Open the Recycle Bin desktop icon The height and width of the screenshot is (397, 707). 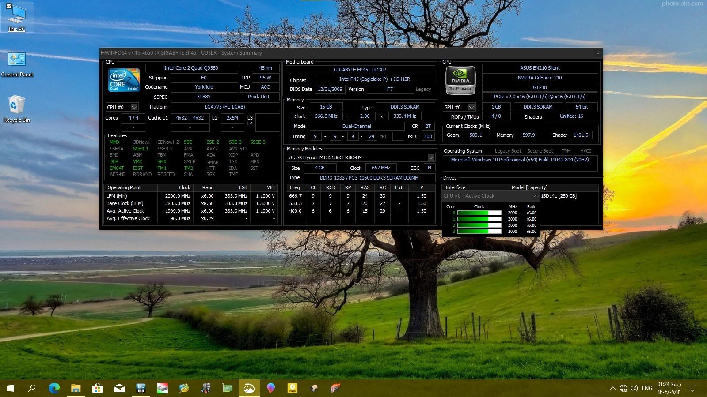tap(17, 105)
